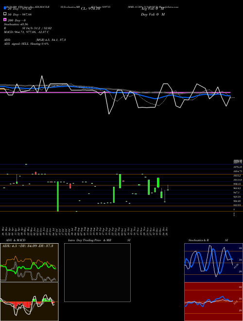Click the 'ADX: 4.5 +DY: 34.09 -DY: 37.3' header

tap(27, 246)
